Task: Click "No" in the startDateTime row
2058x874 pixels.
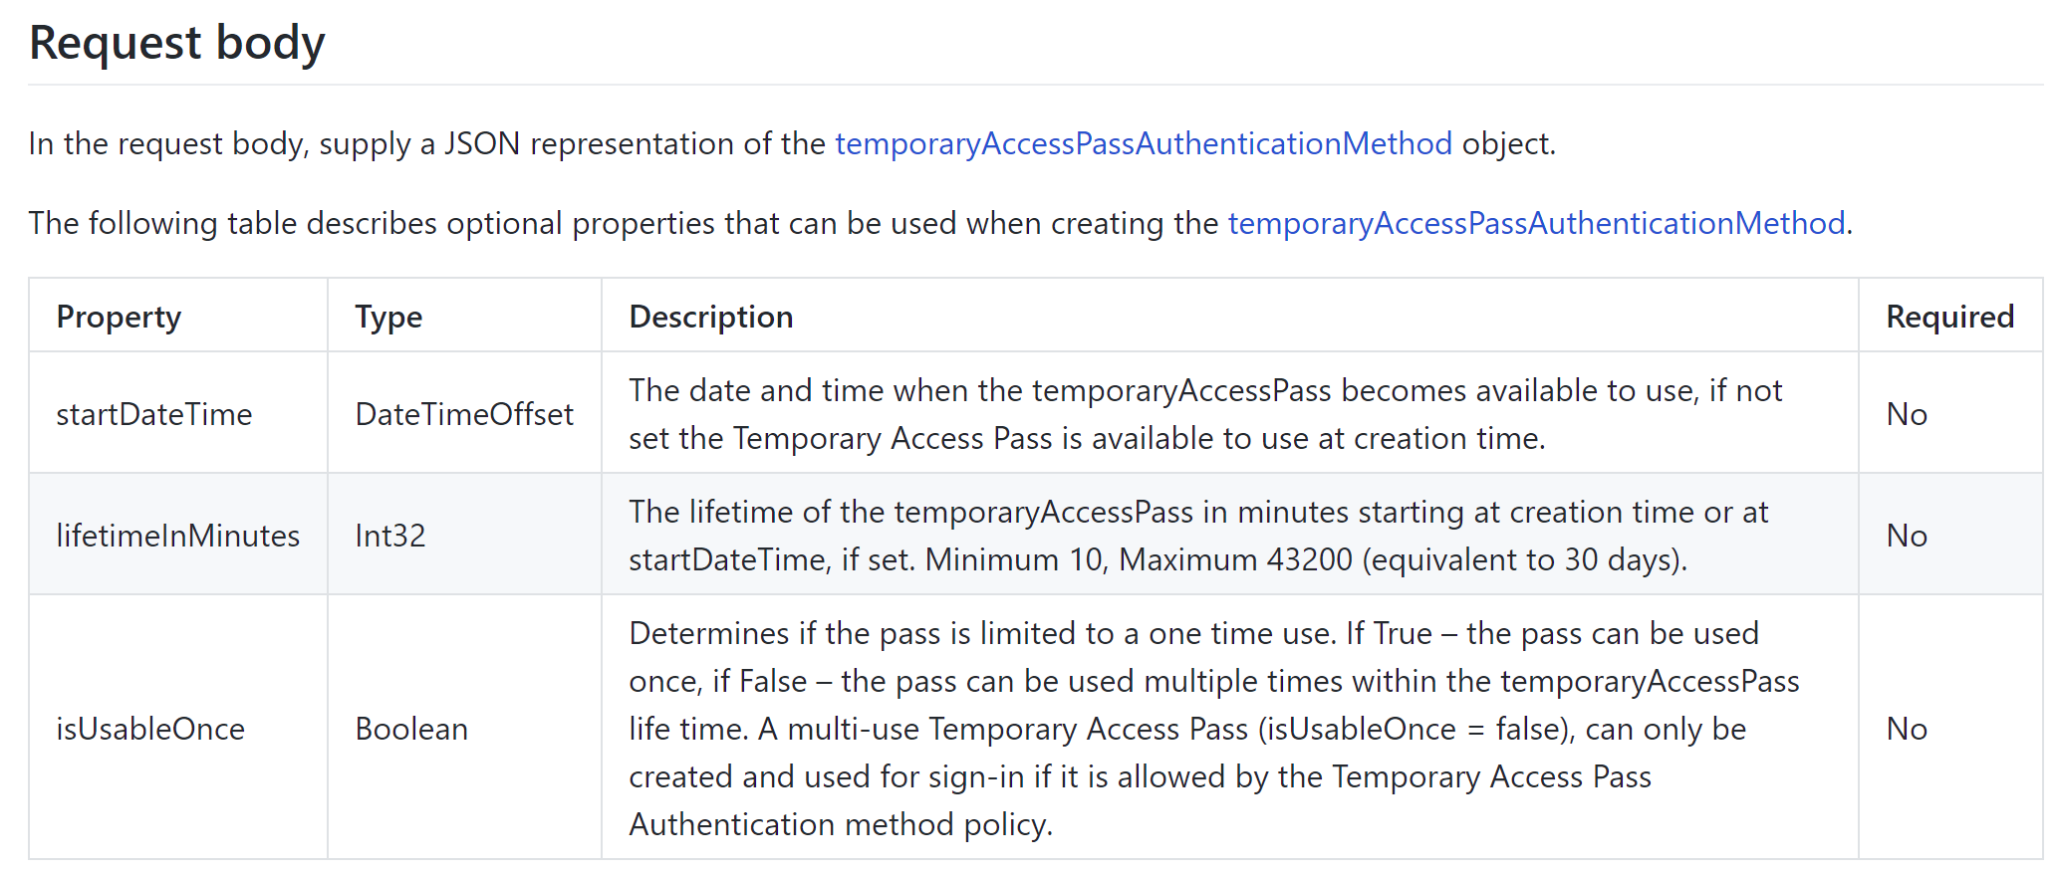Action: (1907, 414)
